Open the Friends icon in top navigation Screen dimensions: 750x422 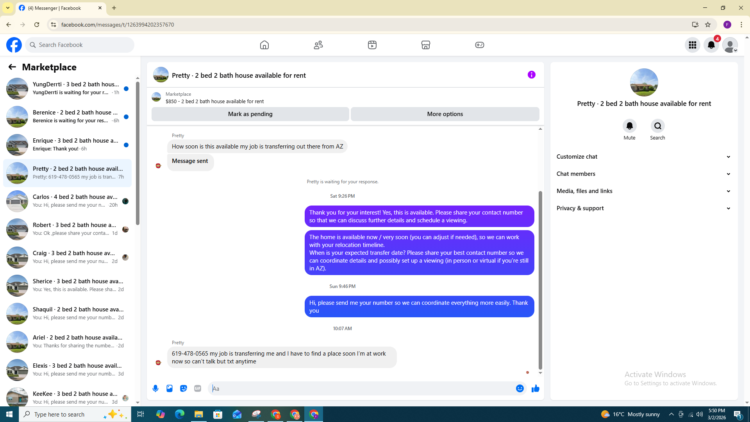(x=318, y=45)
